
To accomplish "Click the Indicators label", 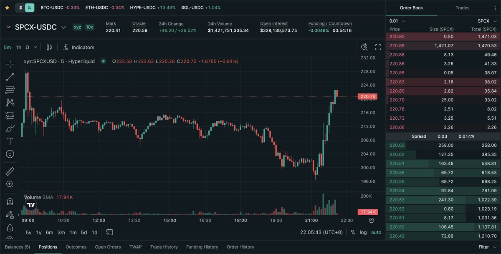I will [x=83, y=47].
